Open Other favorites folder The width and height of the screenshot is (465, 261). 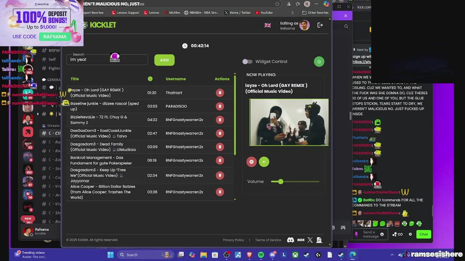(x=315, y=13)
